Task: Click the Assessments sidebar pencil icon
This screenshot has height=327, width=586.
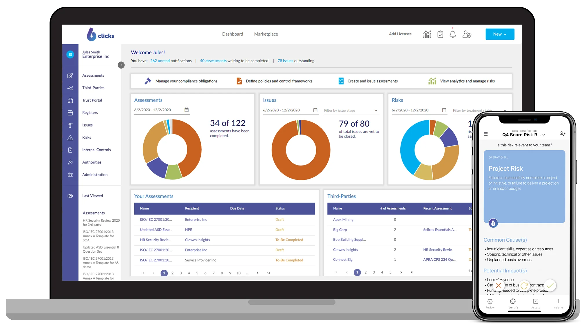Action: (x=70, y=76)
